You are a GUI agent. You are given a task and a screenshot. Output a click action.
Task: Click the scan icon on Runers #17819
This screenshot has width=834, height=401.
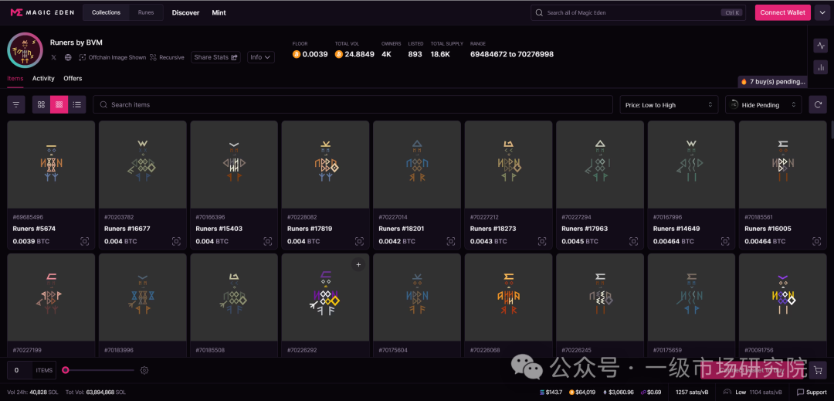pyautogui.click(x=359, y=242)
